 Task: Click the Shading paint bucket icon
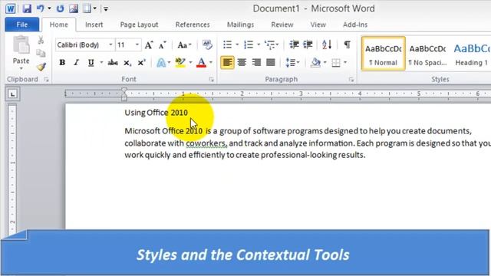pyautogui.click(x=315, y=63)
